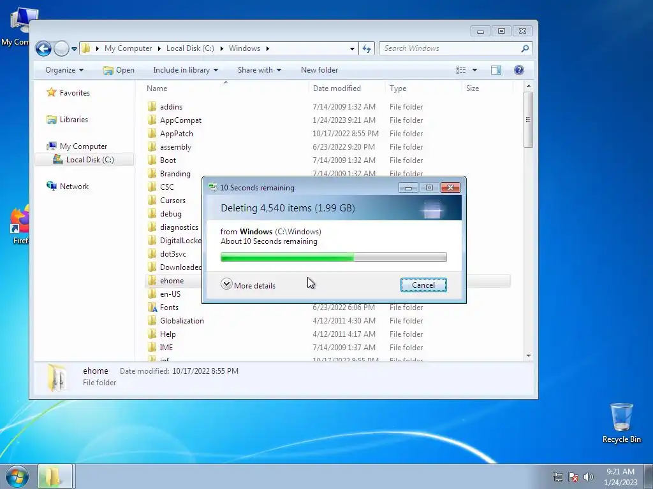This screenshot has height=489, width=653.
Task: Select the Fonts folder icon
Action: (x=152, y=308)
